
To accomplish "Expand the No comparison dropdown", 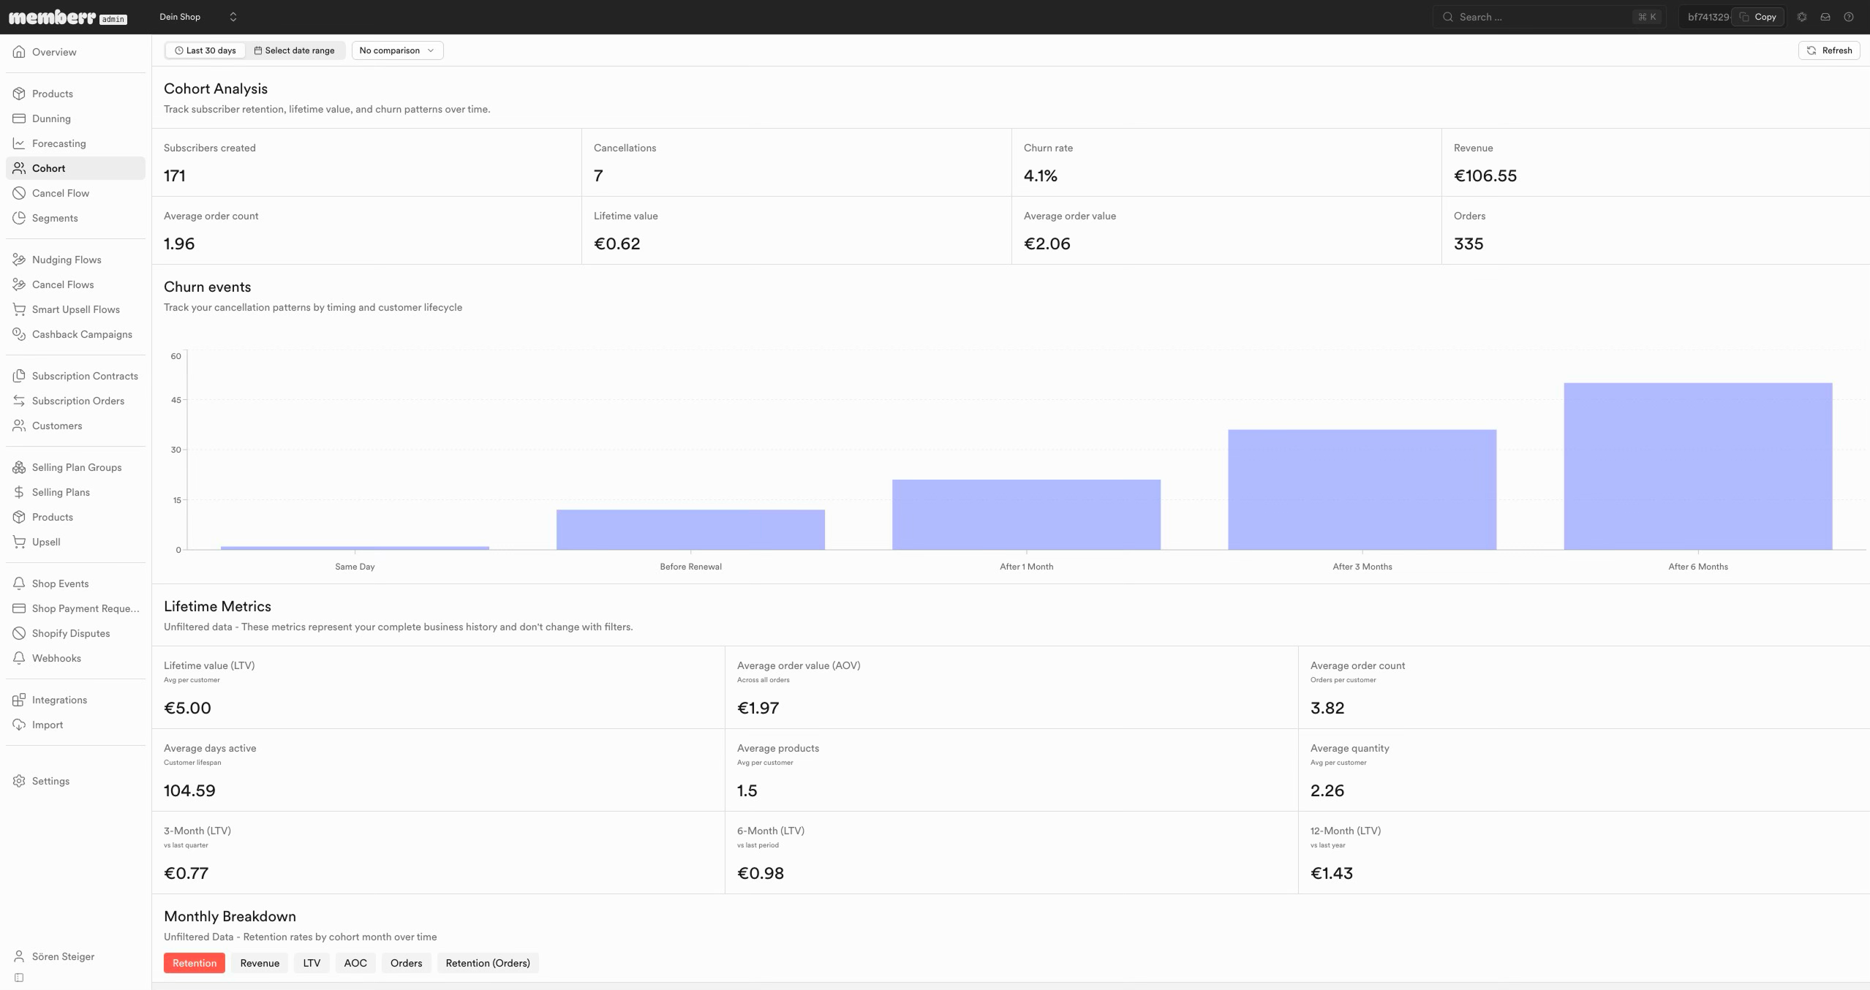I will tap(397, 50).
